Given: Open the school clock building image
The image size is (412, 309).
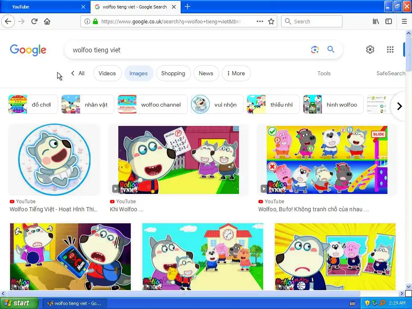Looking at the screenshot, I should (x=203, y=257).
